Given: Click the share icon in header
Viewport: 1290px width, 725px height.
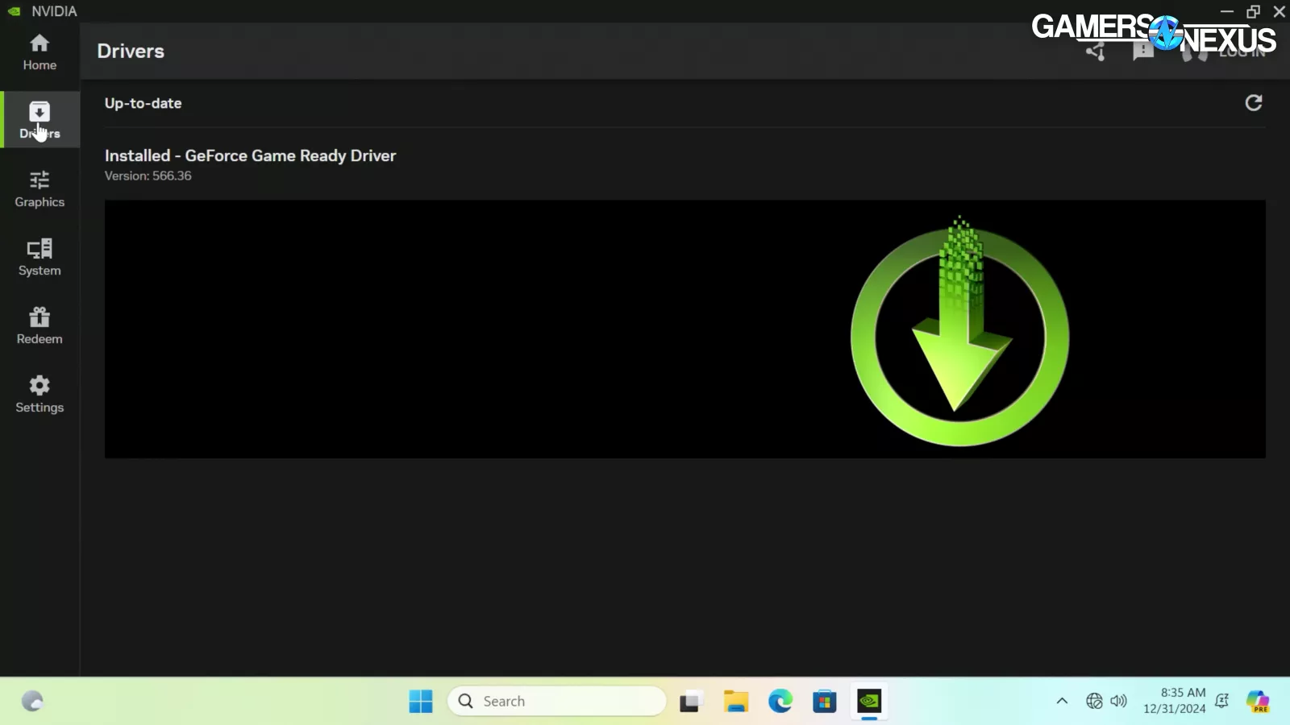Looking at the screenshot, I should click(1095, 52).
